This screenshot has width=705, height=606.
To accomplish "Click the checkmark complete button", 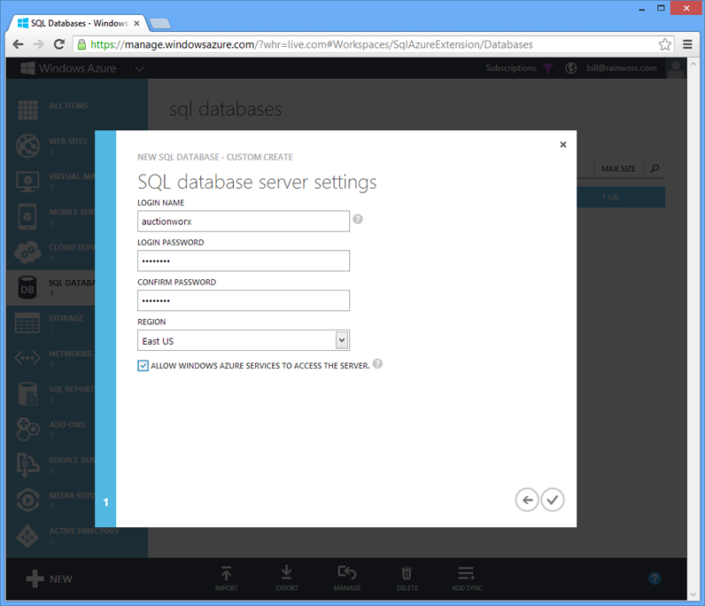I will click(553, 500).
